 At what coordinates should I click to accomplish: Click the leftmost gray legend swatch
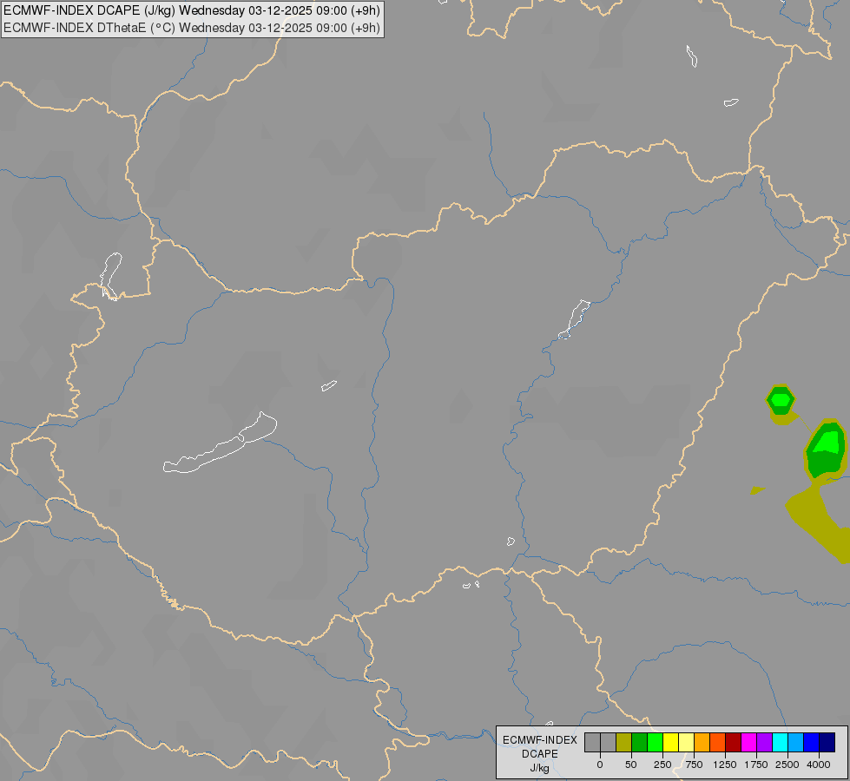pyautogui.click(x=592, y=742)
